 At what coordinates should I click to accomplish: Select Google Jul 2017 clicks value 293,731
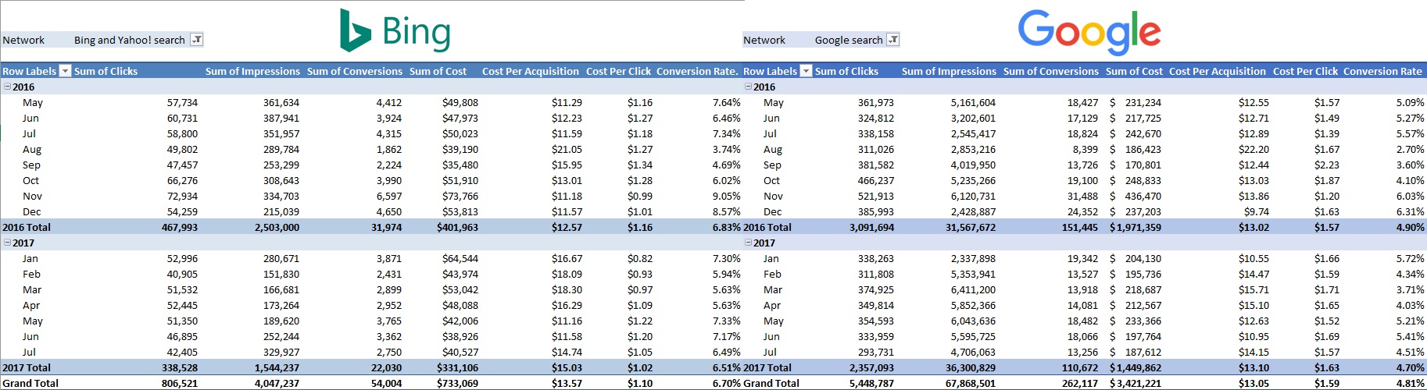click(876, 352)
